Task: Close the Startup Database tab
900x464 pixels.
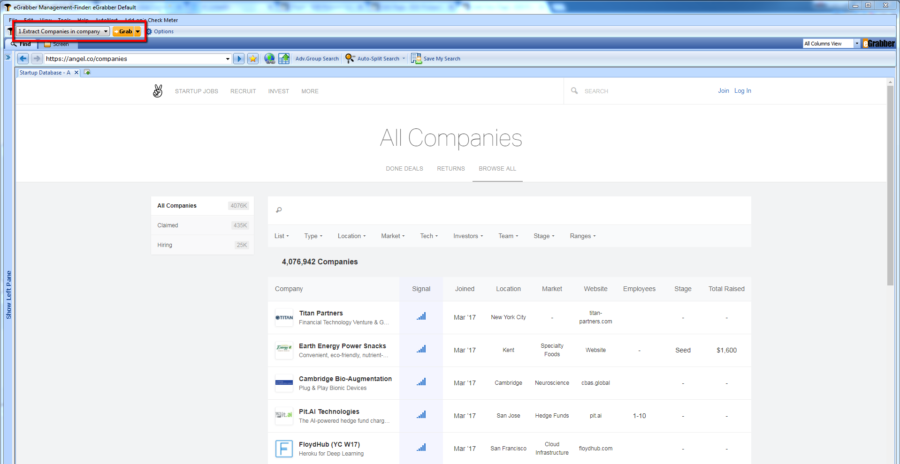Action: (76, 73)
